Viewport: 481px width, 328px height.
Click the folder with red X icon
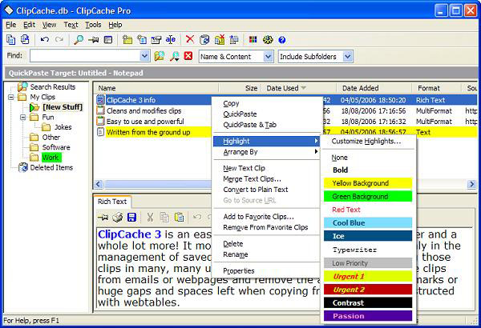click(220, 39)
